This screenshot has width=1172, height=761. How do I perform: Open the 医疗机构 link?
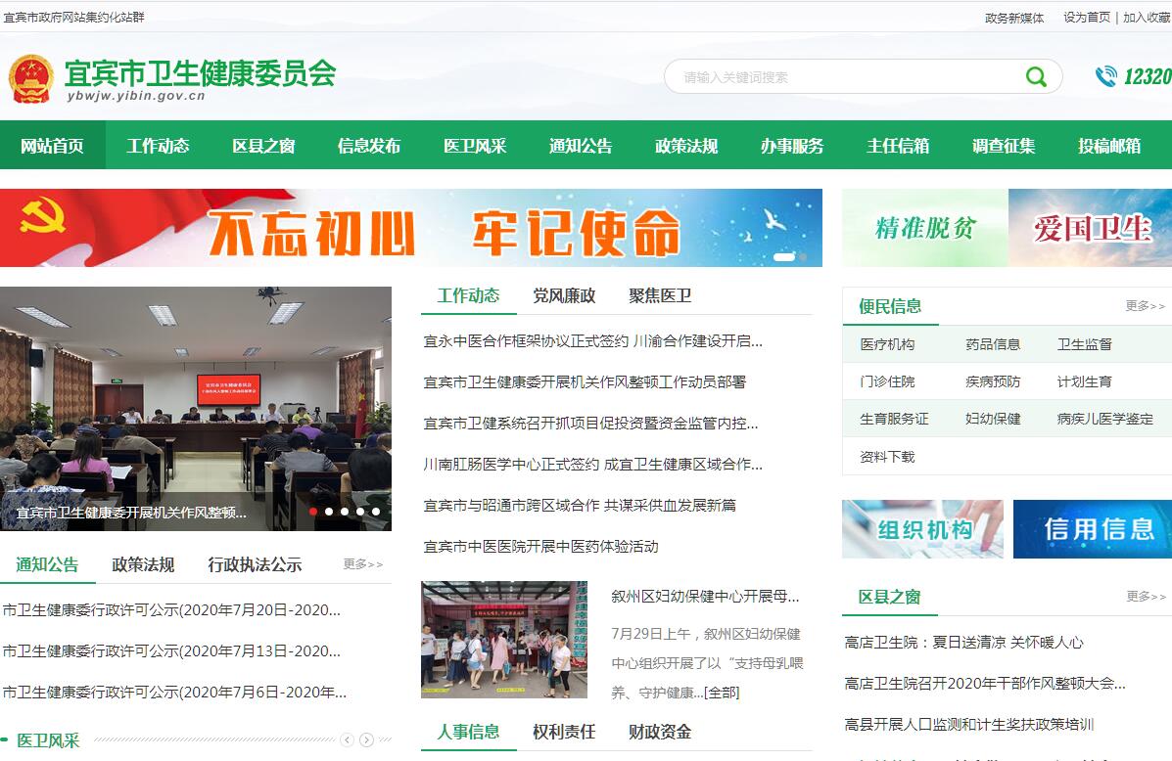pos(887,344)
